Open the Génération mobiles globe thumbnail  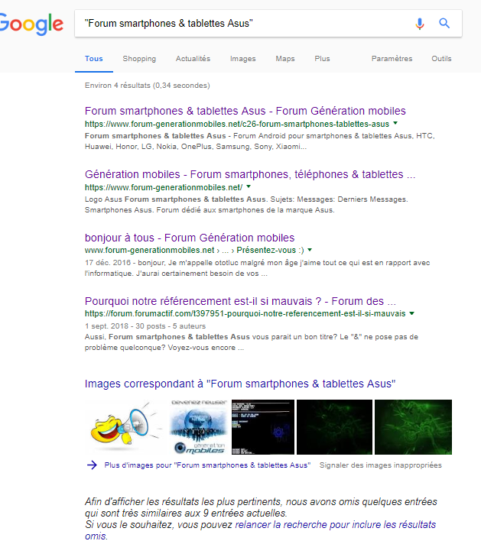click(199, 427)
